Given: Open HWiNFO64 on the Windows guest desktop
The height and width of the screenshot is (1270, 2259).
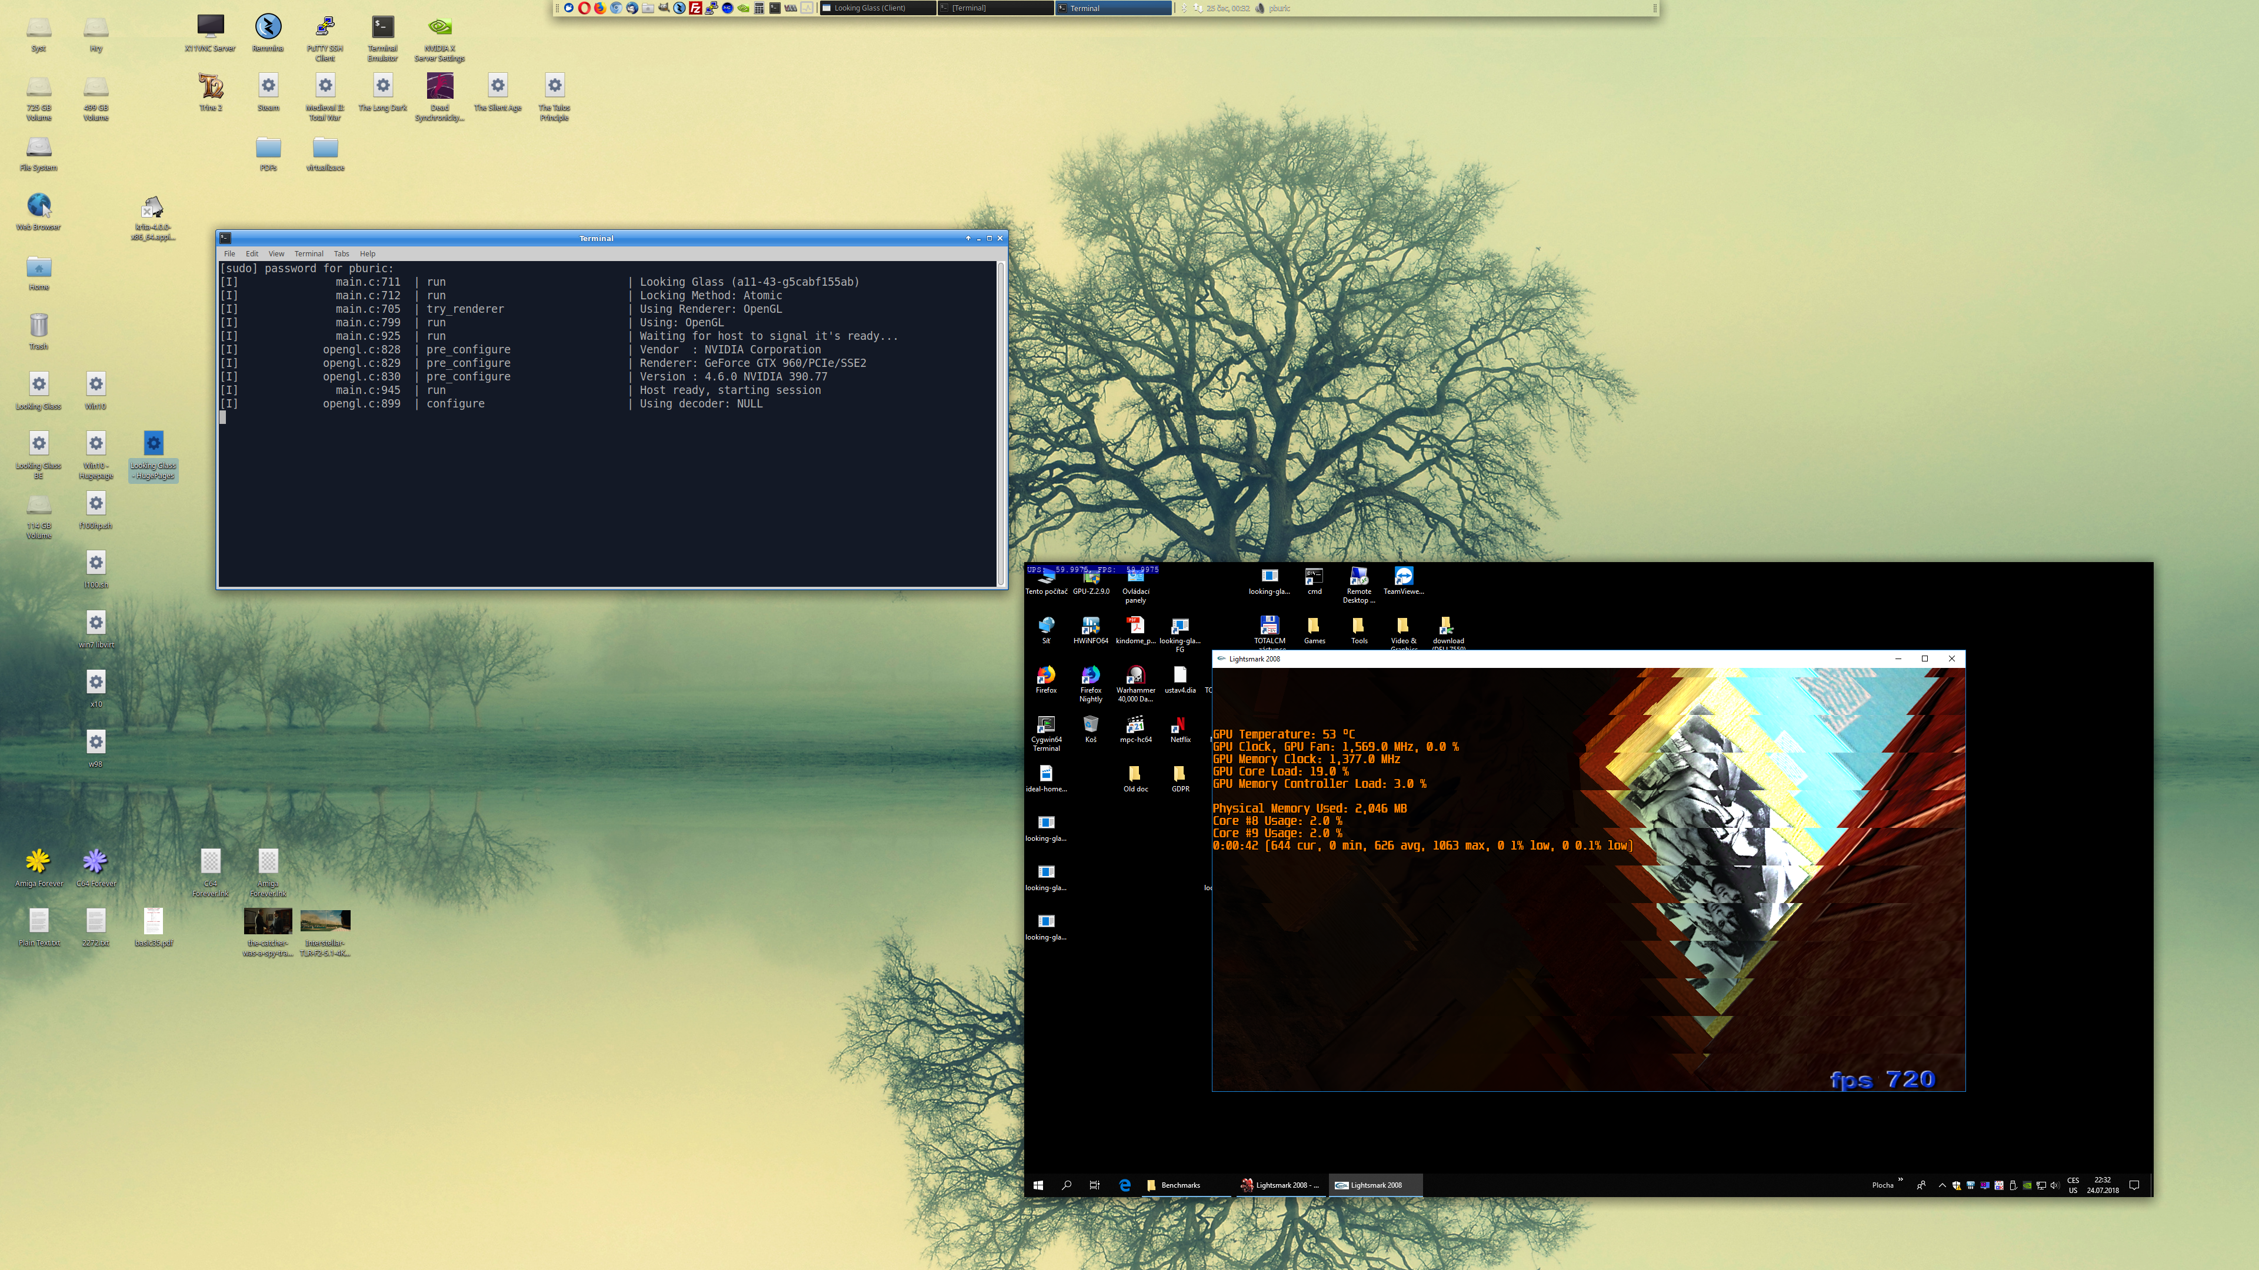Looking at the screenshot, I should tap(1091, 631).
